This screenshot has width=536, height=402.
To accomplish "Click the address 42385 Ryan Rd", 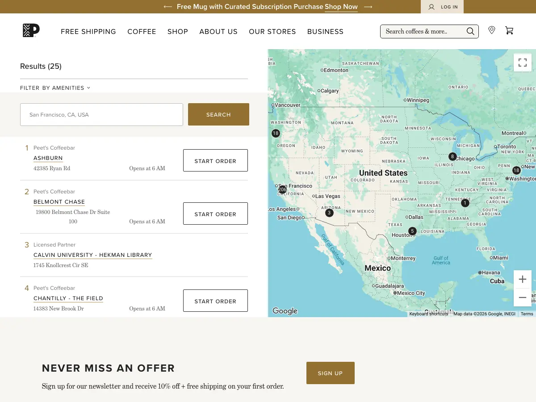I will (x=52, y=168).
